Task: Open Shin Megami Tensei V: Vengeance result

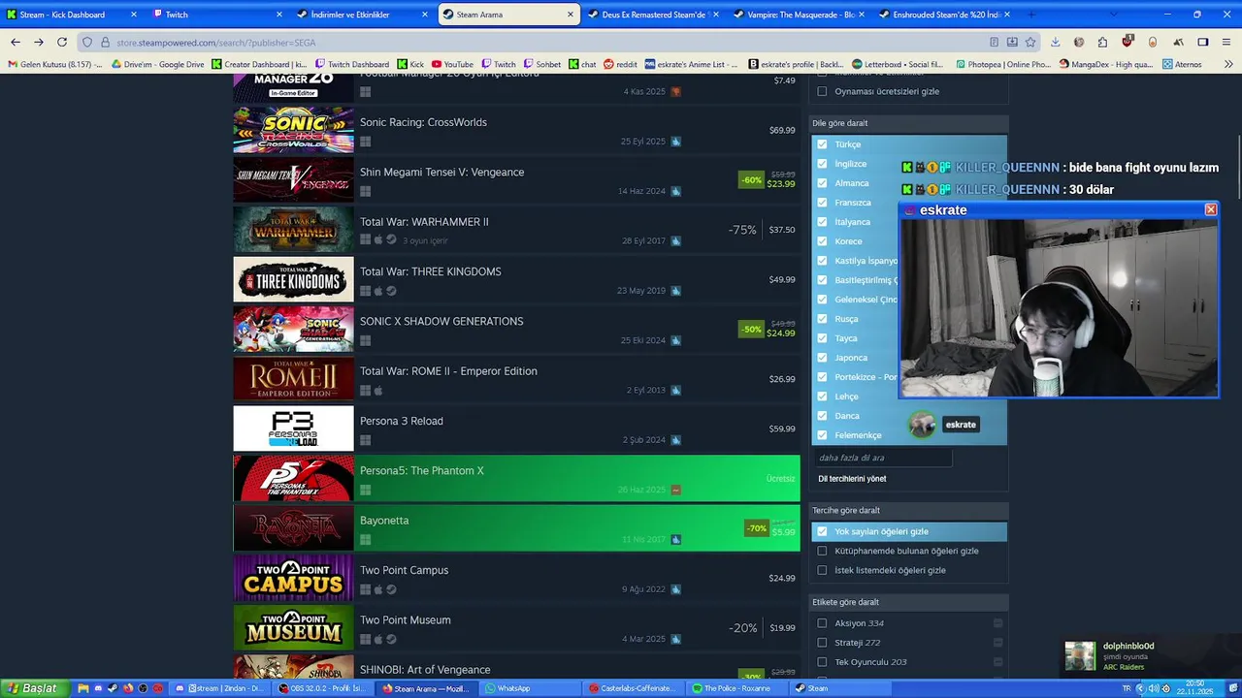Action: (516, 180)
